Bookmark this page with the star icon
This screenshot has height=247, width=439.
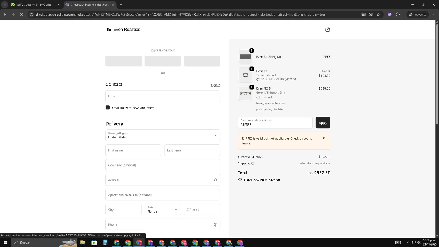point(378,14)
